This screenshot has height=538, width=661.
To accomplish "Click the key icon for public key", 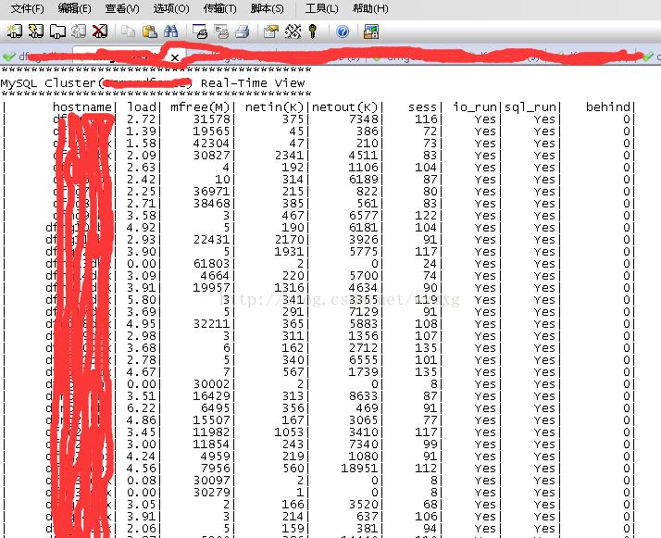I will pos(312,31).
